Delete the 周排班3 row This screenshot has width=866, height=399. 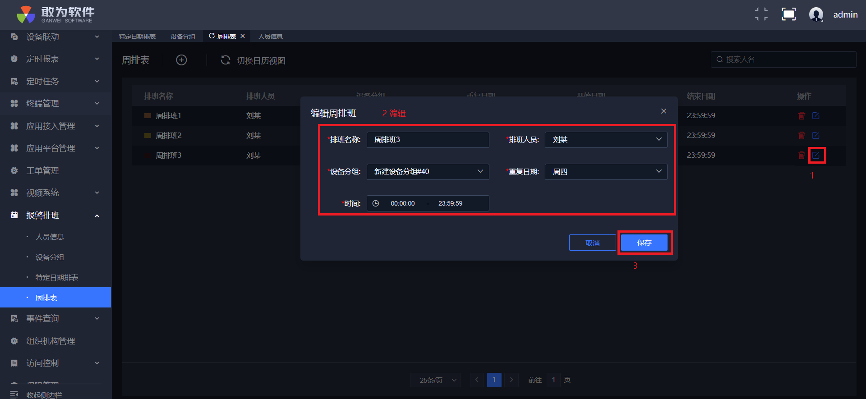click(802, 155)
